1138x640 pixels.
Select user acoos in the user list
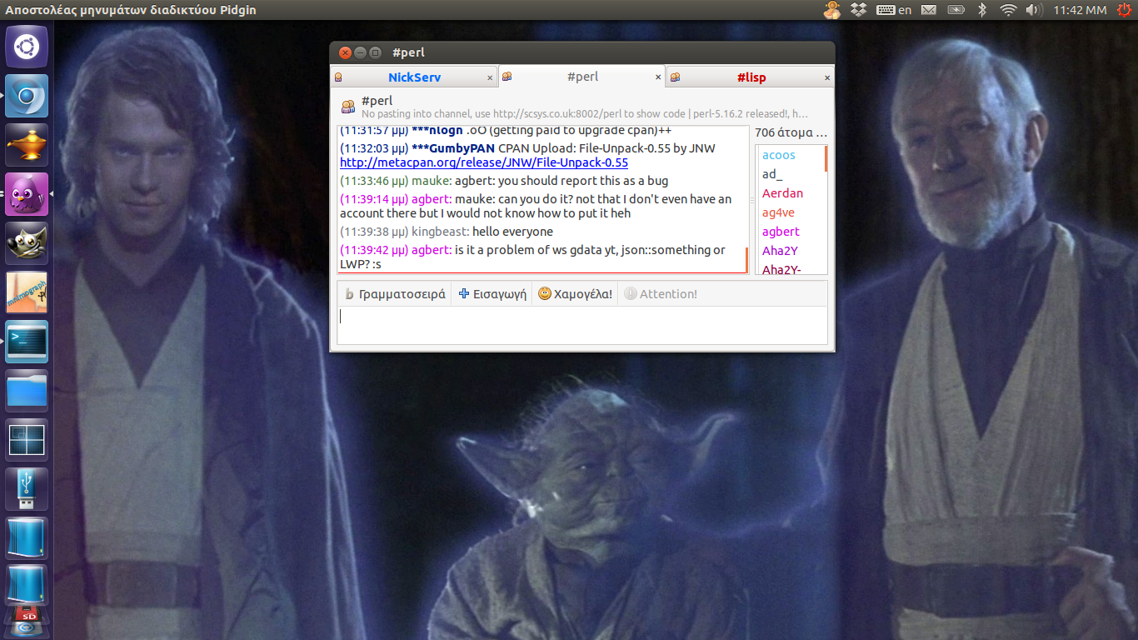pos(779,155)
